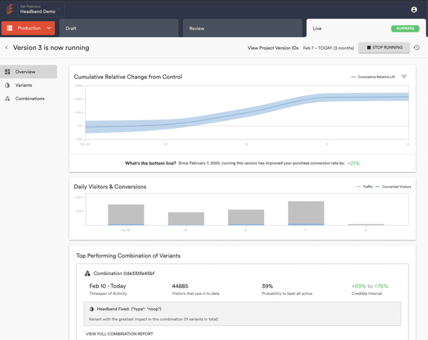Click the Variants half-circle icon
This screenshot has height=340, width=428.
[8, 85]
